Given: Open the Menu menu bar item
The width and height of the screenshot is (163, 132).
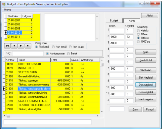Looking at the screenshot, I should tap(7, 10).
